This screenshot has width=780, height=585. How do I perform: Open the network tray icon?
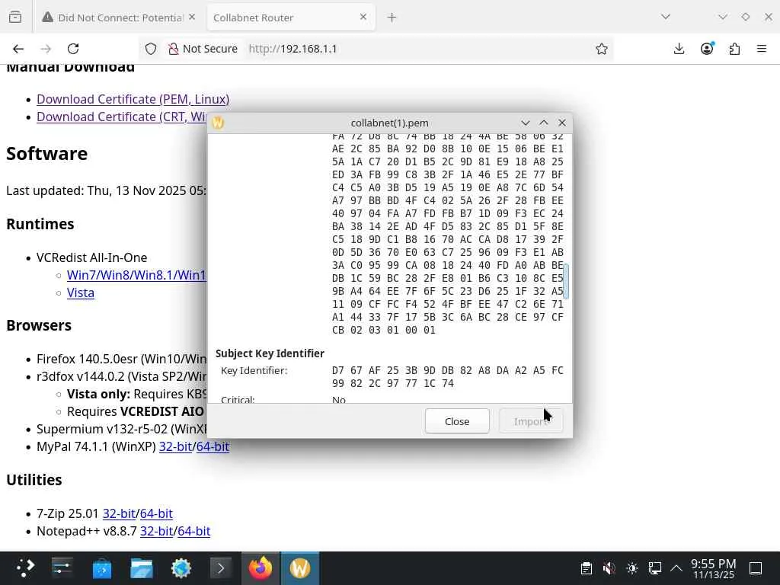tap(654, 568)
